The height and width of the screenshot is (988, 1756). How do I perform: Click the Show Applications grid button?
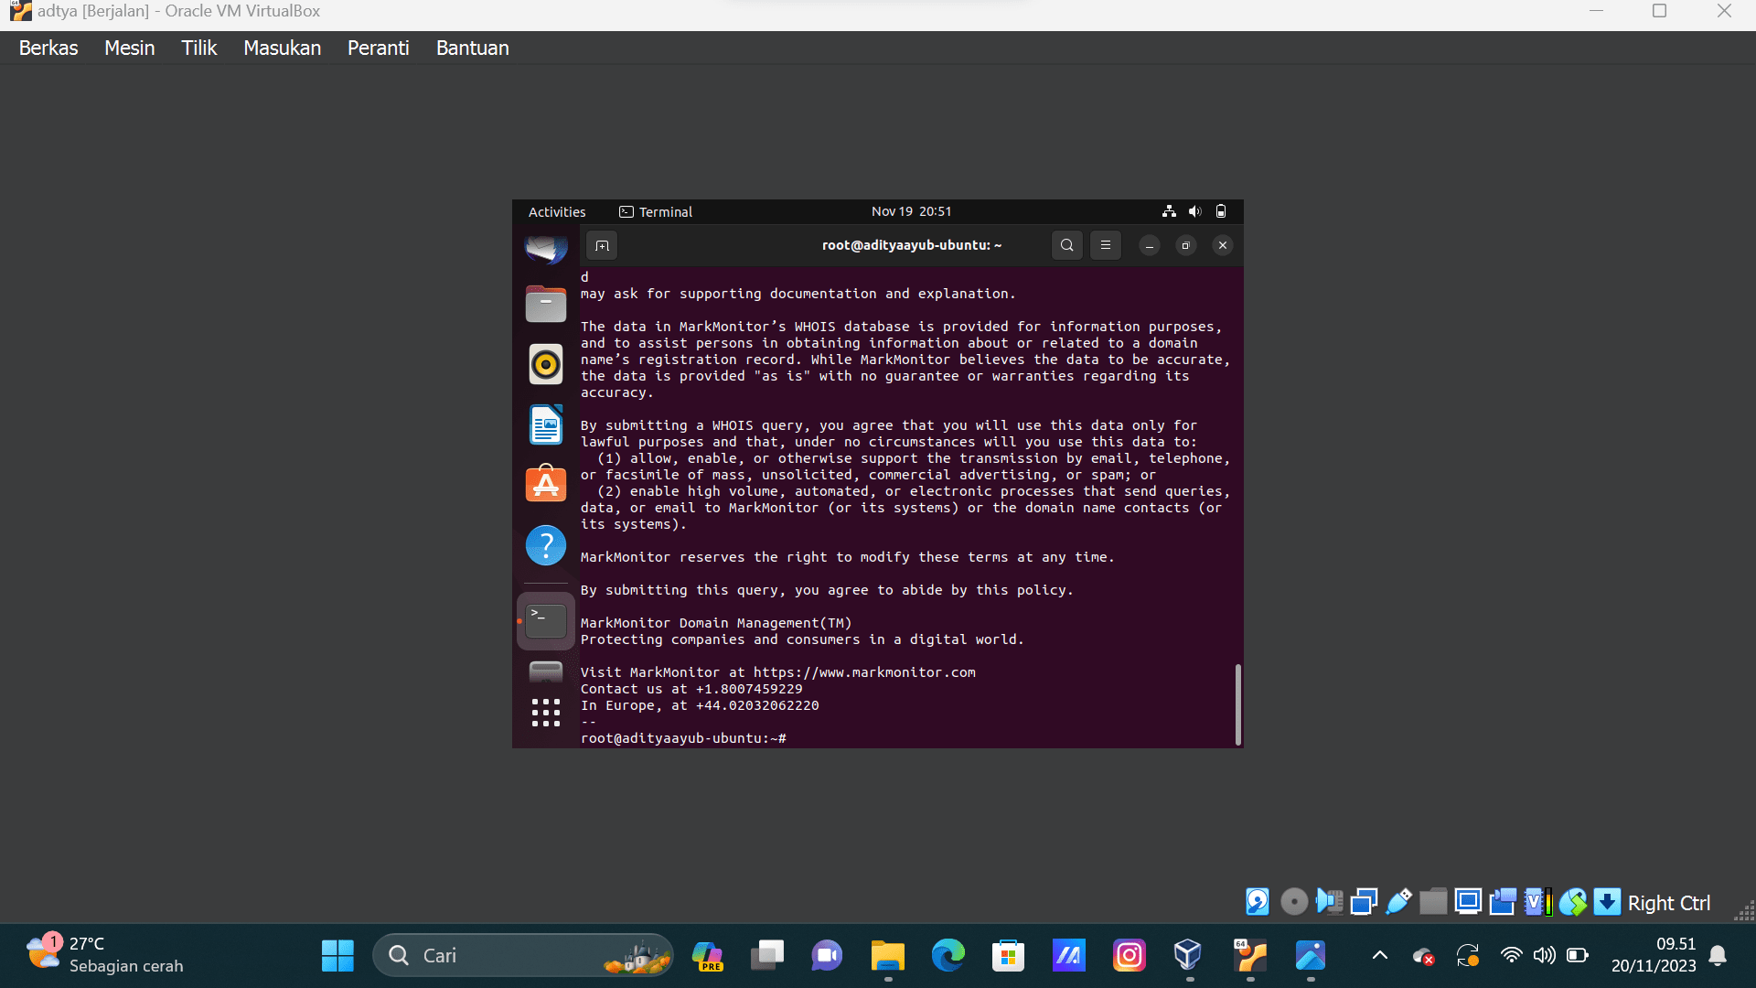pyautogui.click(x=546, y=713)
